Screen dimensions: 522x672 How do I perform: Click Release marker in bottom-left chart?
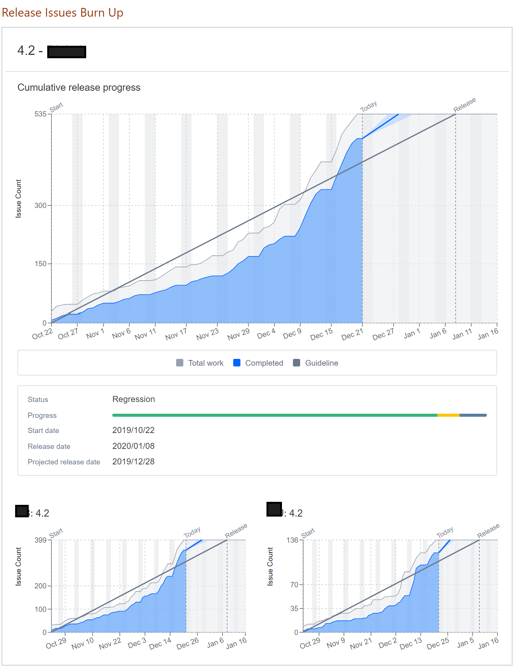pos(236,531)
